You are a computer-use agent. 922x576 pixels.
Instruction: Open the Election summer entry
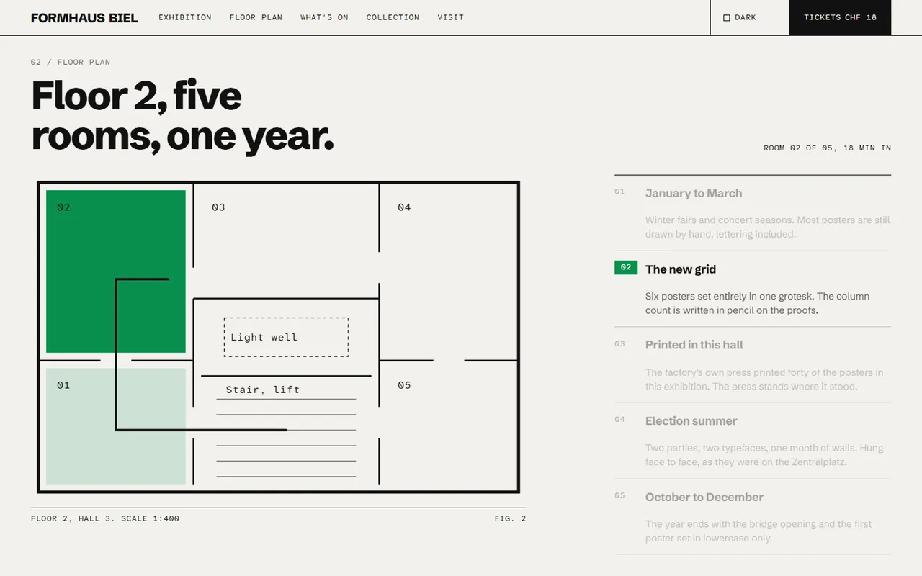[x=753, y=441]
